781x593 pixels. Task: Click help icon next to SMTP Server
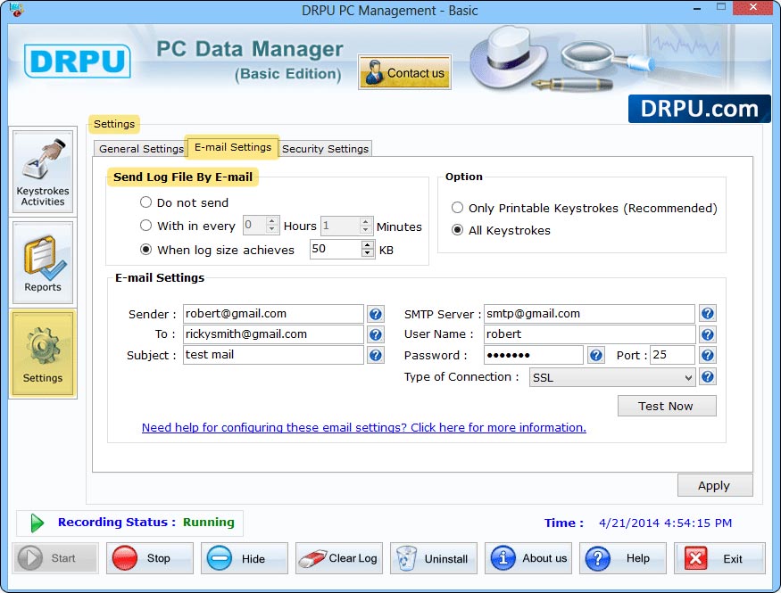(707, 313)
